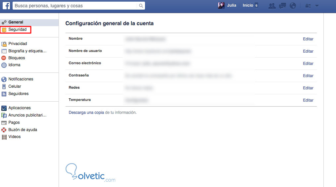Open Aplicaciones settings
This screenshot has width=336, height=187.
20,108
